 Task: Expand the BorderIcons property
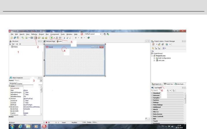pyautogui.click(x=10, y=107)
